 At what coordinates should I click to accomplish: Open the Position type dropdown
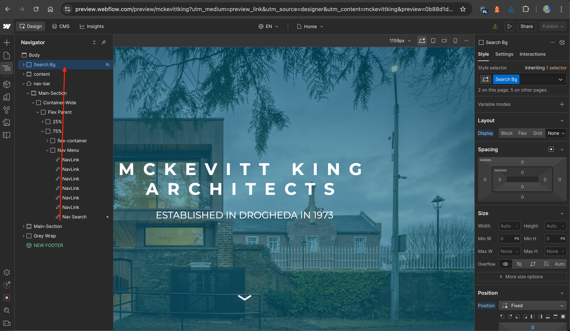point(532,305)
